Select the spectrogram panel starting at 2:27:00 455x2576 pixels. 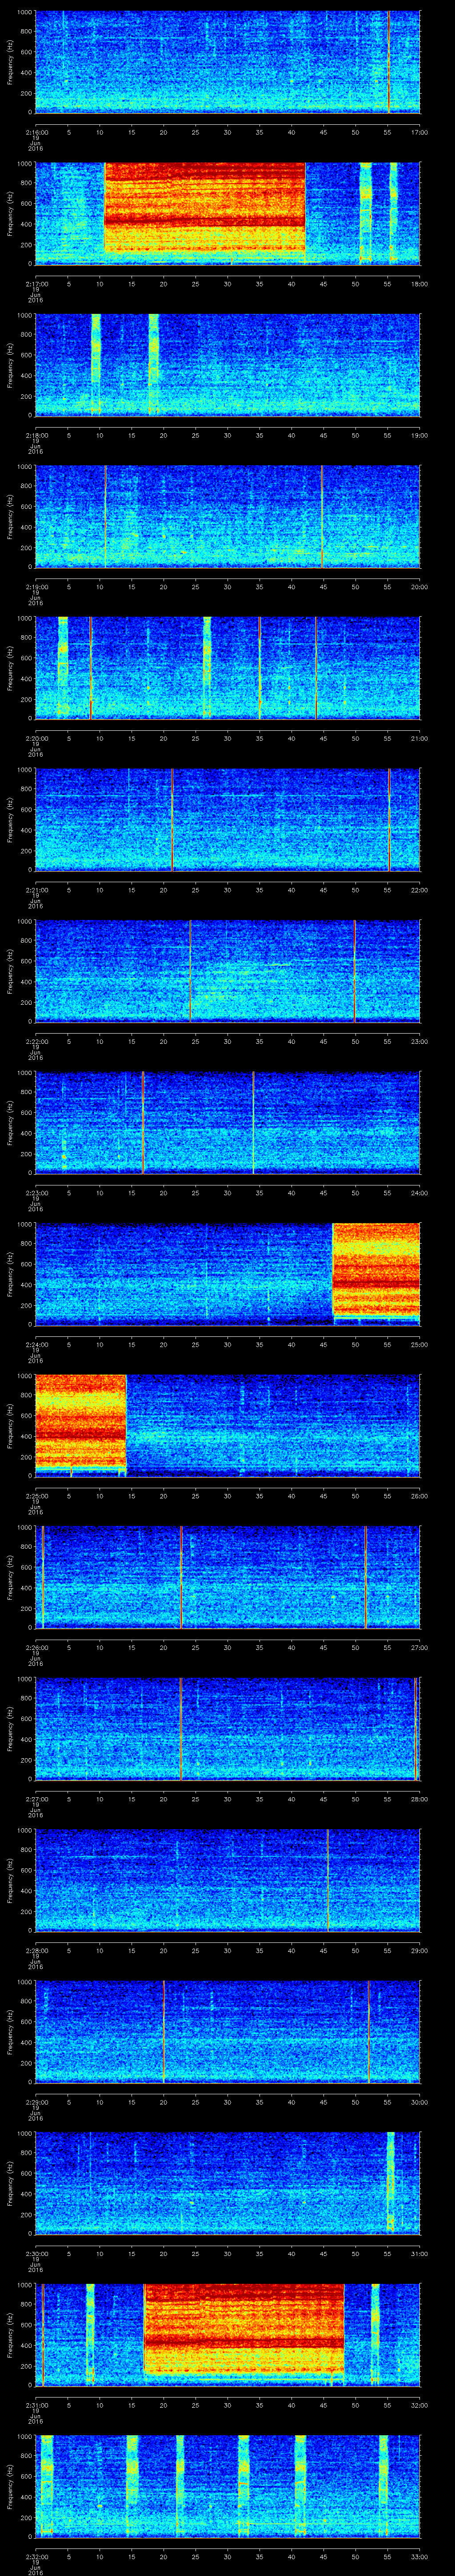click(227, 1728)
